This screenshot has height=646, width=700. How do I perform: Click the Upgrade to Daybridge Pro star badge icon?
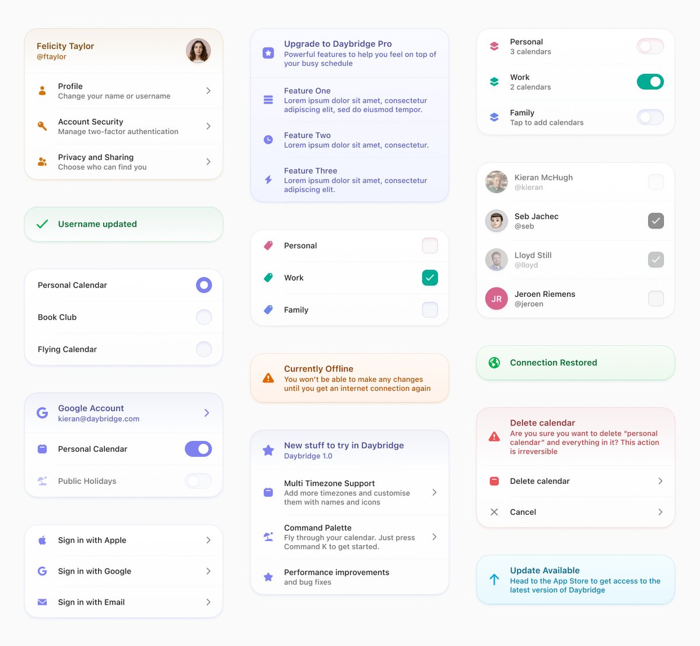pyautogui.click(x=268, y=53)
